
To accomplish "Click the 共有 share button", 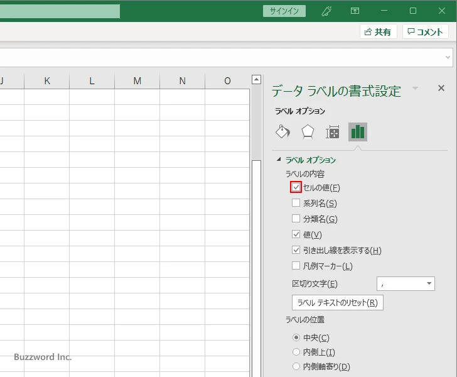I will pyautogui.click(x=379, y=31).
